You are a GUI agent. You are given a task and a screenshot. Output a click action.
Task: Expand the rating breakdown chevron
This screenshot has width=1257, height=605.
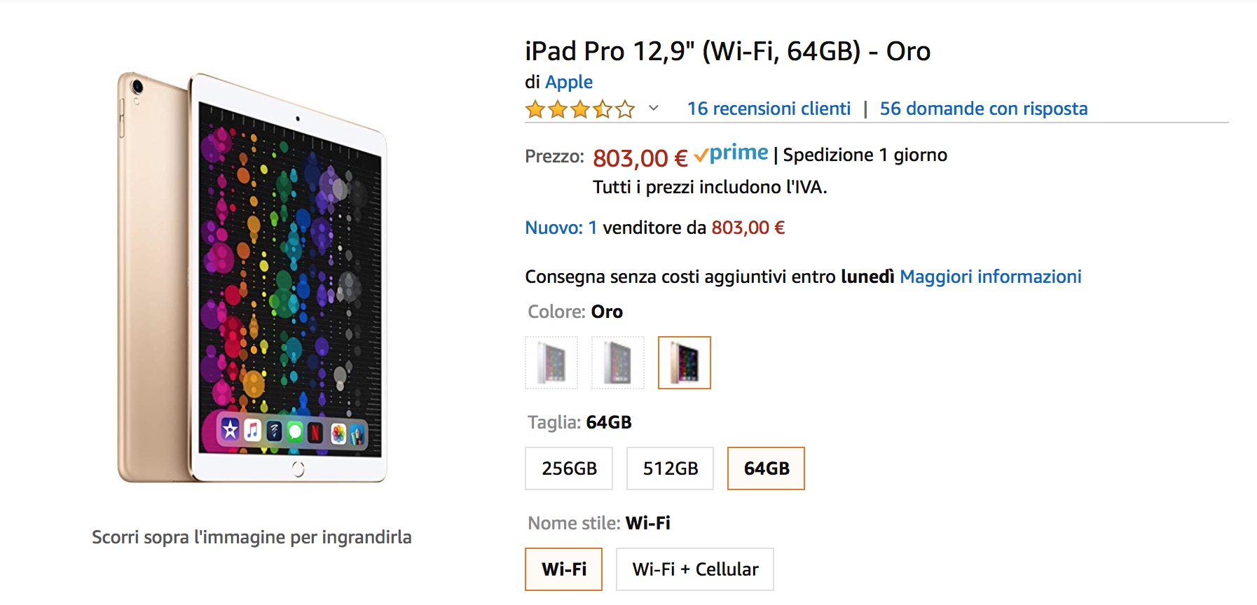[x=654, y=109]
